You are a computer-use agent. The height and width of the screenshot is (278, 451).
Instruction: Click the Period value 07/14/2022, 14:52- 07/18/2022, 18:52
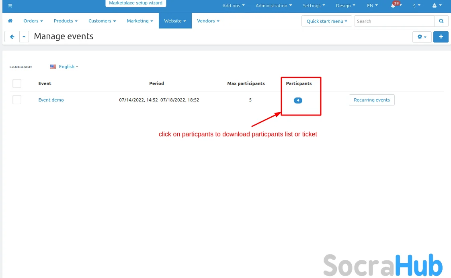(159, 100)
